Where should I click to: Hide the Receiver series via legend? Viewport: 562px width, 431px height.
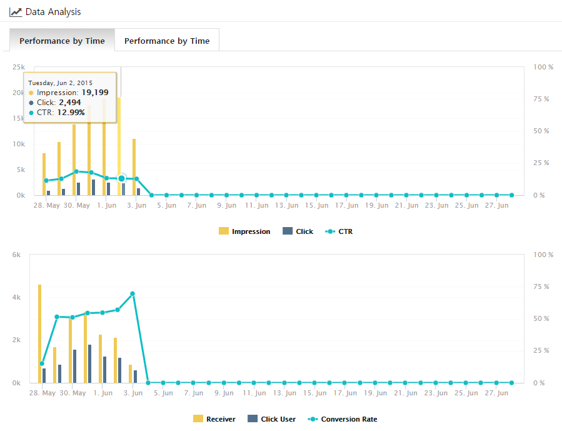pos(221,419)
